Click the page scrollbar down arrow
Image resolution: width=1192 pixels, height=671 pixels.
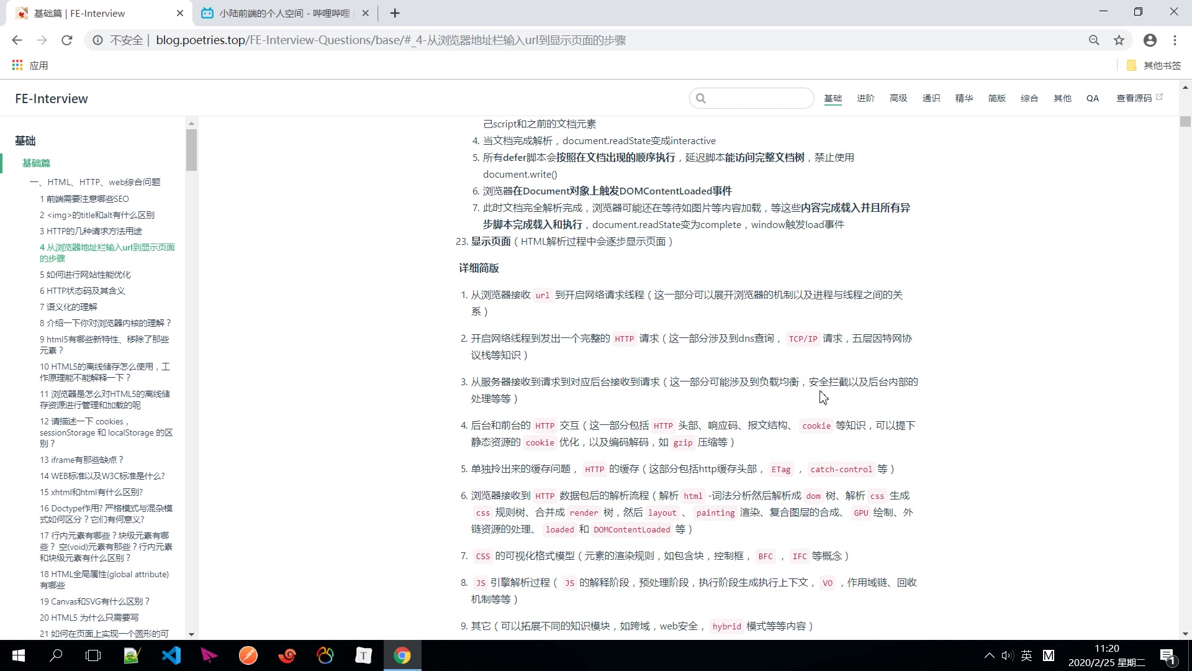click(x=1185, y=634)
